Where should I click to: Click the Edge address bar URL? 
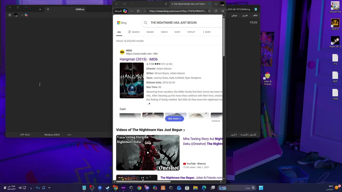178,11
